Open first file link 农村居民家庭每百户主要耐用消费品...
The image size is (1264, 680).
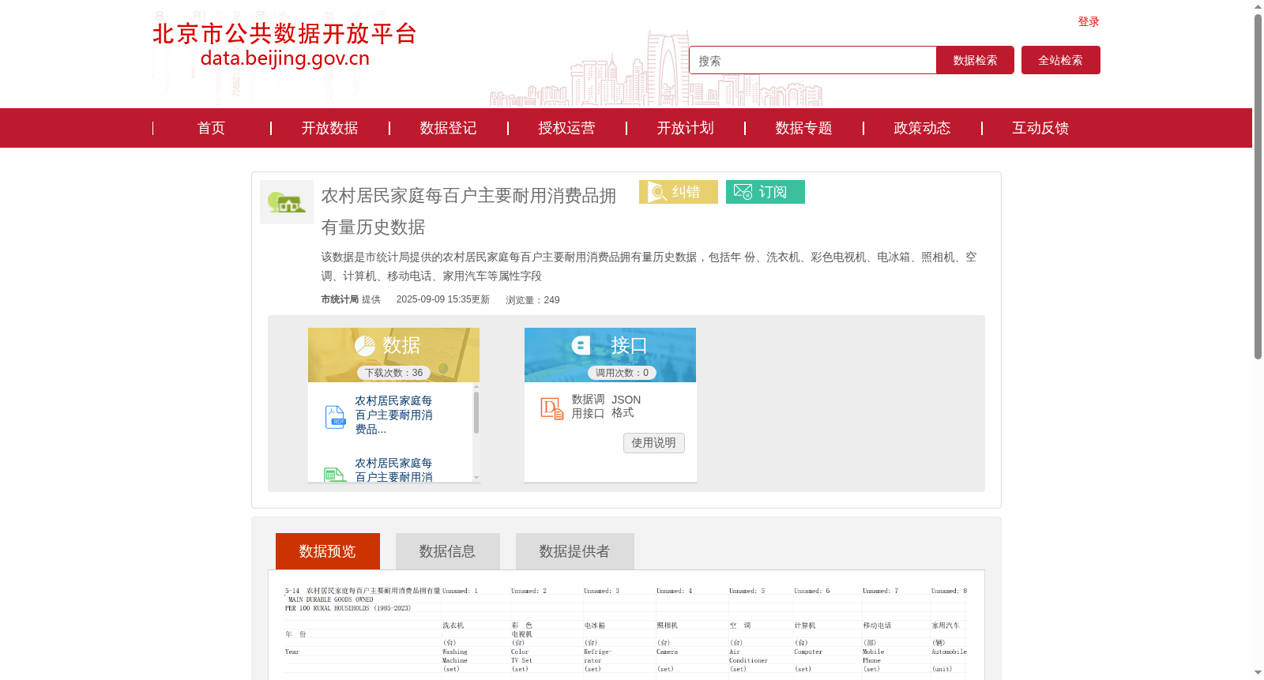(x=393, y=415)
